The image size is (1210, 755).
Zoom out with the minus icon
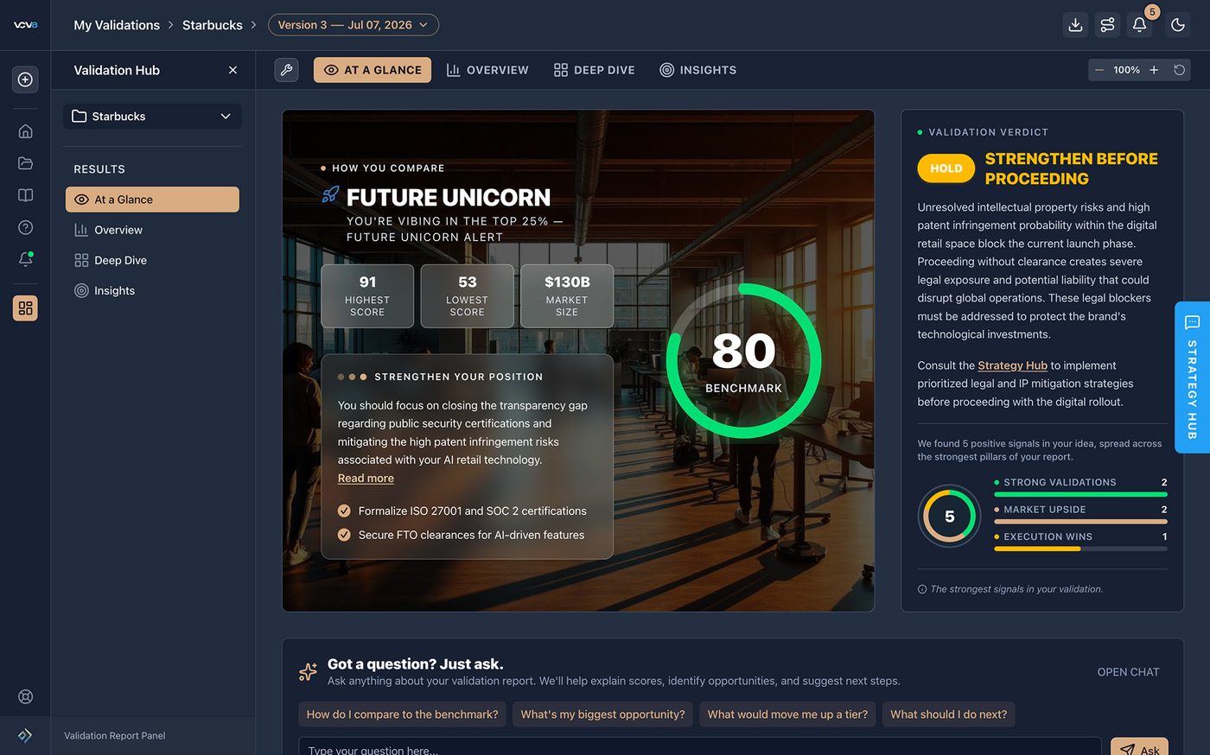[x=1099, y=70]
